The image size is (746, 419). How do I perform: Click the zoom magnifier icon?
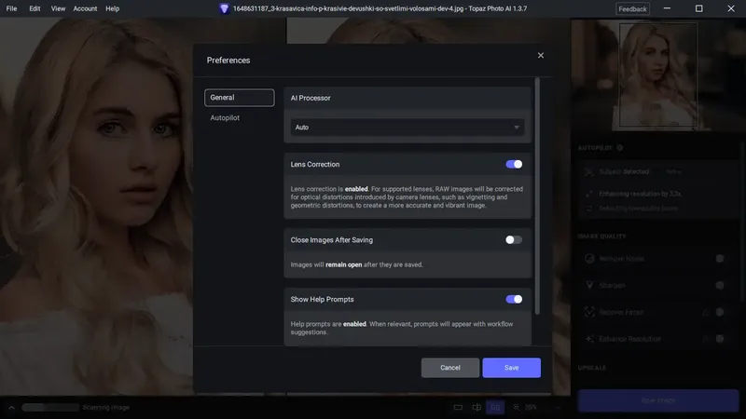(x=517, y=407)
